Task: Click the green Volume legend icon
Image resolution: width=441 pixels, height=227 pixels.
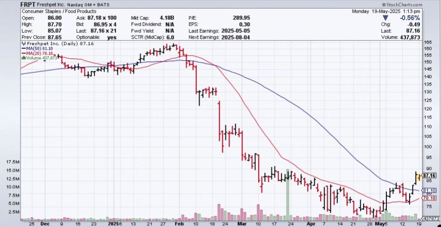Action: pos(23,58)
